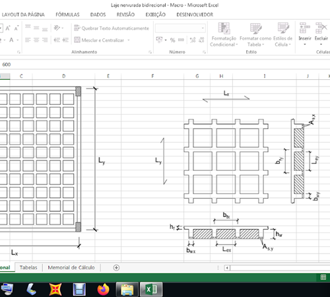
Task: Open Formatar como Tabela gallery
Action: (x=255, y=35)
